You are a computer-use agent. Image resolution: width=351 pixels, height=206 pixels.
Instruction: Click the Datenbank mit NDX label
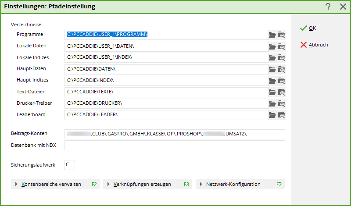34,145
